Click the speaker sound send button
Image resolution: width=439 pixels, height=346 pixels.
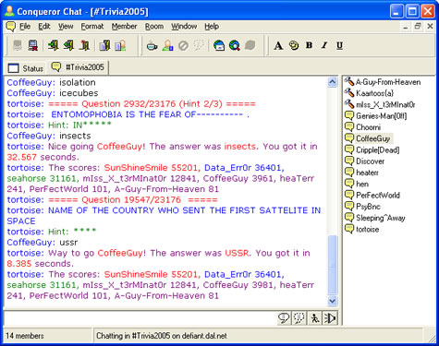point(330,318)
